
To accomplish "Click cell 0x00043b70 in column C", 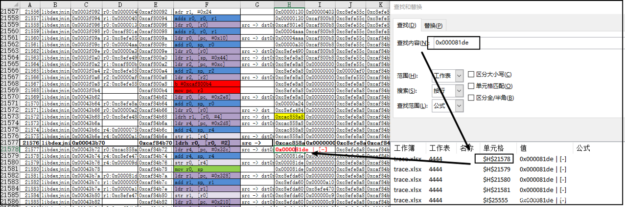I will click(86, 143).
